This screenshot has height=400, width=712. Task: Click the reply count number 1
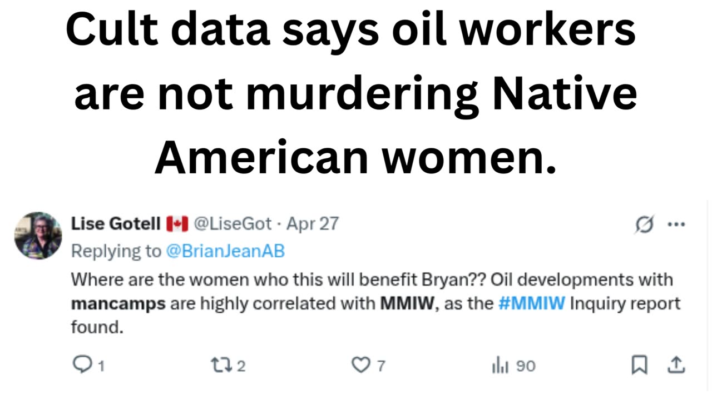[101, 366]
